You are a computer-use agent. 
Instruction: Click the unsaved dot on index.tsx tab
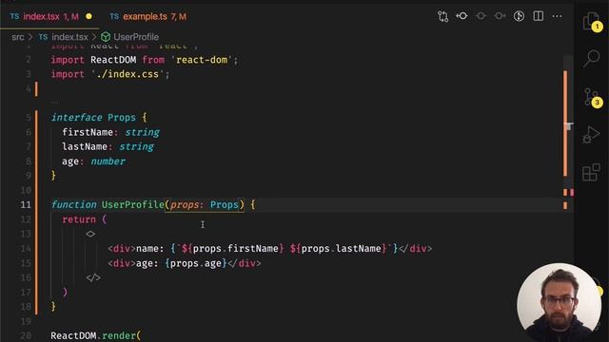click(88, 16)
